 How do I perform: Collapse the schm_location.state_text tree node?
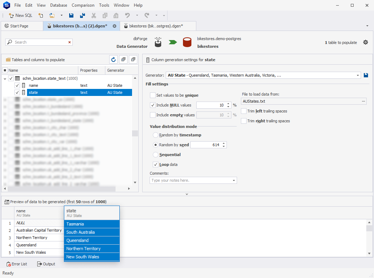5,78
